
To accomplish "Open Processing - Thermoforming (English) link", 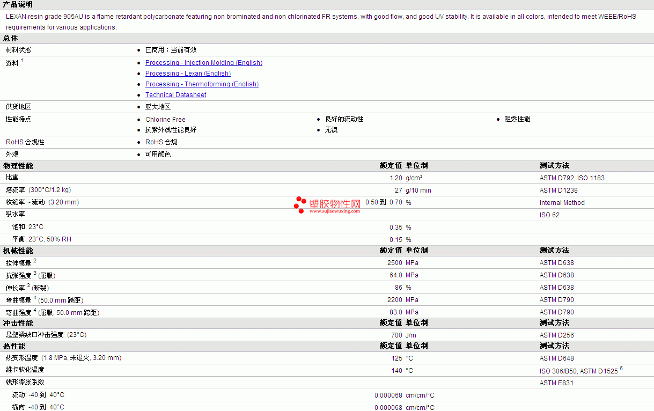I will coord(202,84).
